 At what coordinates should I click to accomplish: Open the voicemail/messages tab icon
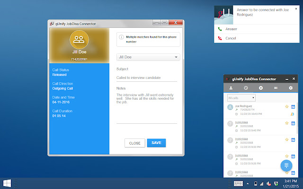pos(276,88)
